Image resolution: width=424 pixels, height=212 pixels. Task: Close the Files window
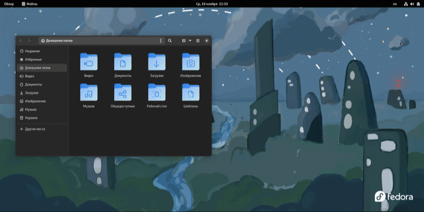(206, 41)
